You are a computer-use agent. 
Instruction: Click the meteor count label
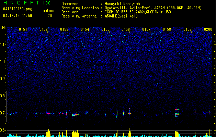[x=49, y=11]
